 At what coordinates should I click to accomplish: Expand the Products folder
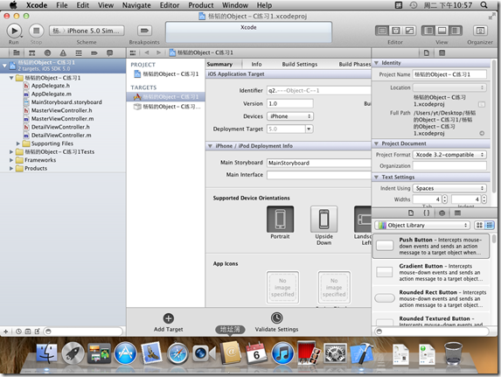click(11, 169)
